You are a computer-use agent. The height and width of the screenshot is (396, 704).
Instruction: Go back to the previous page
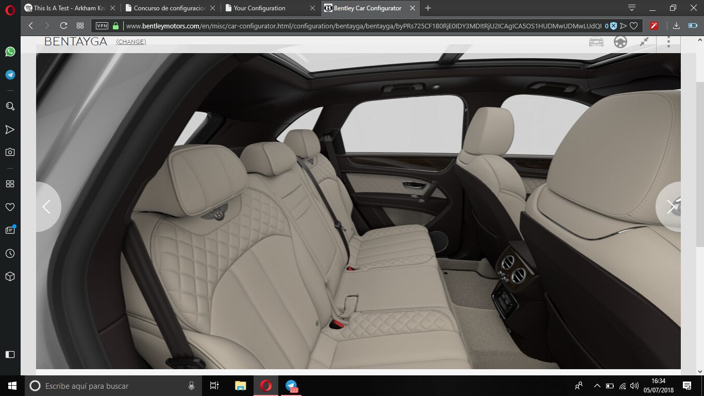coord(31,26)
